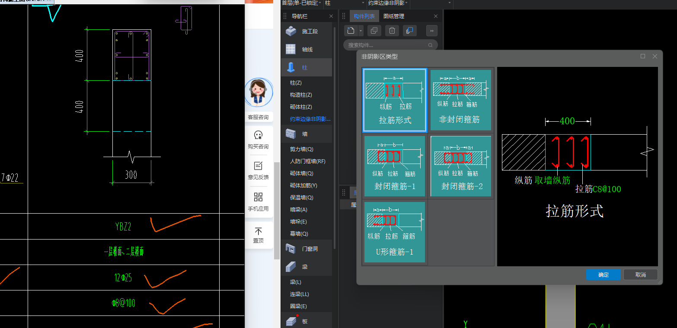Viewport: 677px width, 328px height.
Task: Select 梁(L) in navigation tree
Action: pos(296,282)
